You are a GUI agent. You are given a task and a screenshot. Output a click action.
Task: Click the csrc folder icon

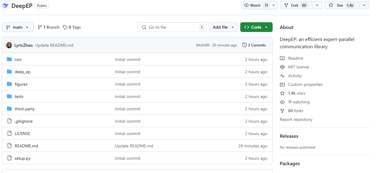coord(9,59)
